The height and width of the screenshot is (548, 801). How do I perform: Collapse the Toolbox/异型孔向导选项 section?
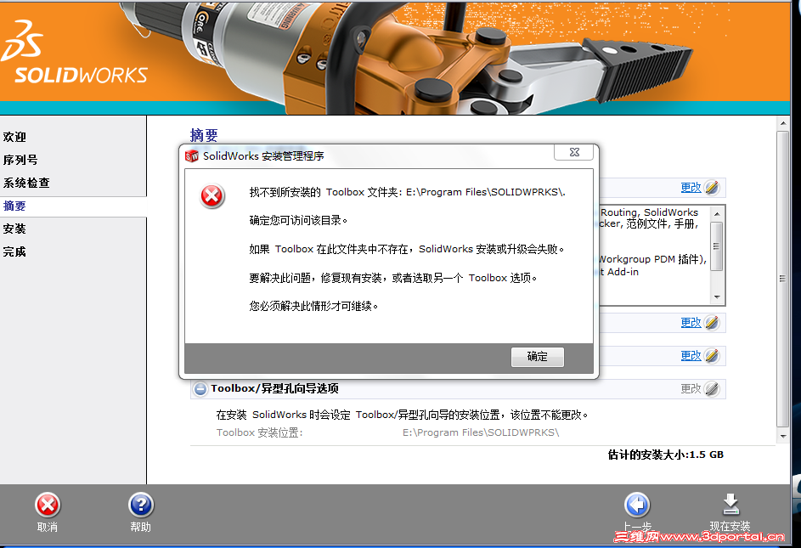(x=200, y=389)
